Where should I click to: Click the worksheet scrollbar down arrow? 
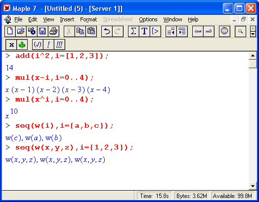(x=253, y=186)
